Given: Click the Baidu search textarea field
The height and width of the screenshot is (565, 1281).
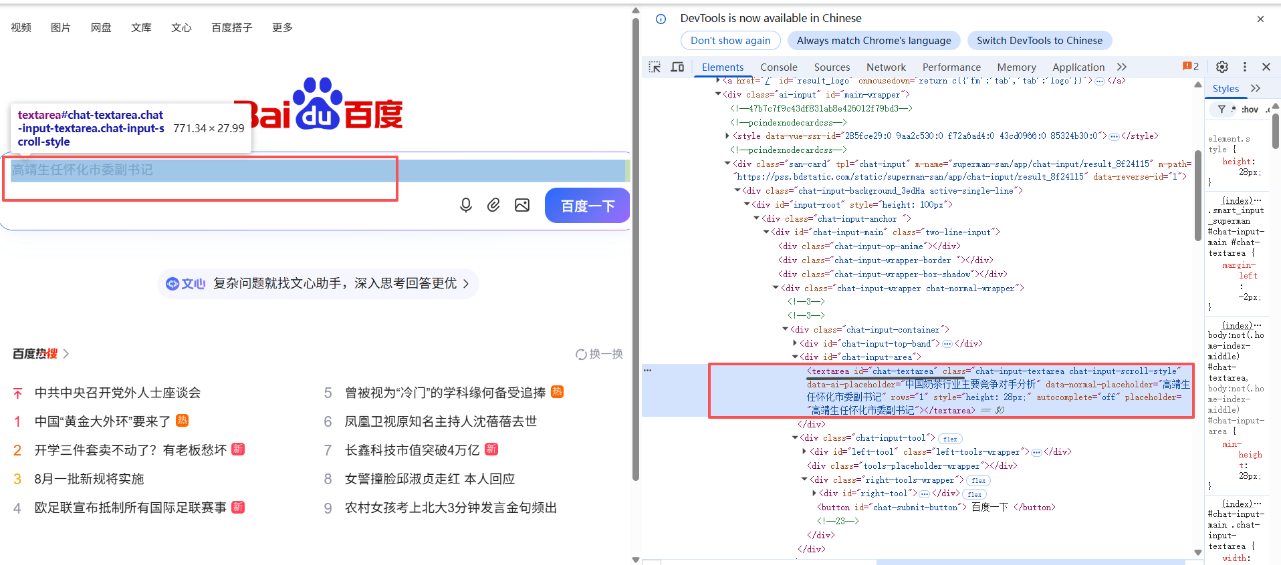Looking at the screenshot, I should 318,170.
